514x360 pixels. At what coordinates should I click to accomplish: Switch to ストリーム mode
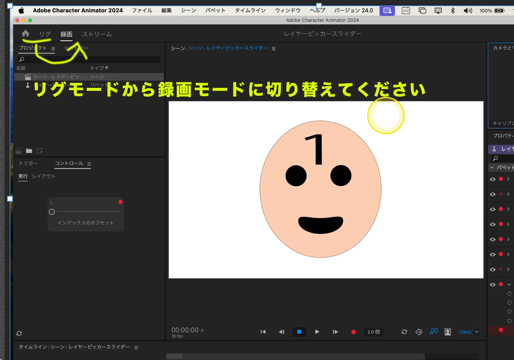(x=97, y=34)
